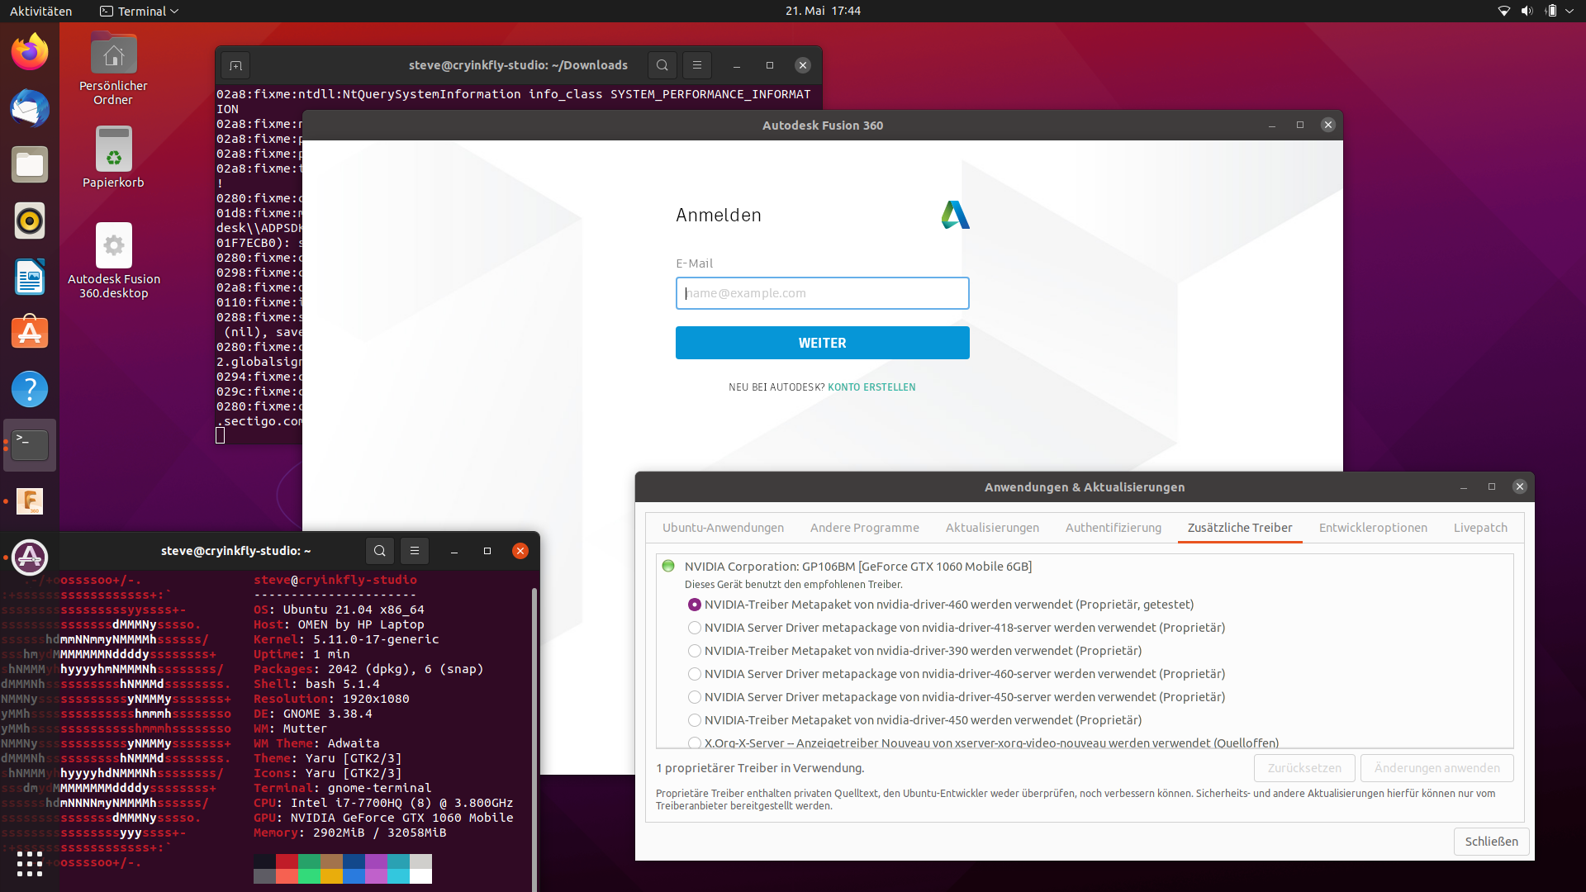Choose the Nouveau X.Org open-source driver
Image resolution: width=1586 pixels, height=892 pixels.
click(x=694, y=743)
